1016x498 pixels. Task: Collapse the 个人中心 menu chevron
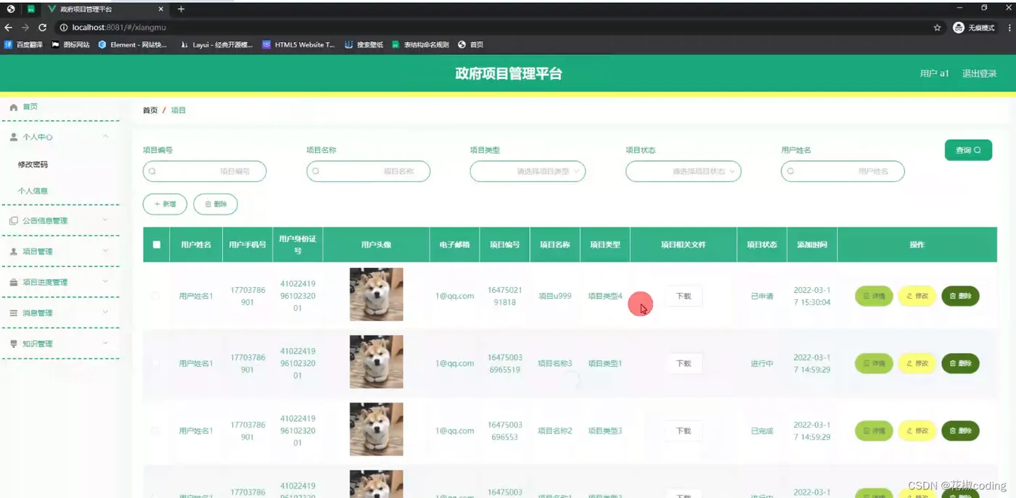coord(106,136)
